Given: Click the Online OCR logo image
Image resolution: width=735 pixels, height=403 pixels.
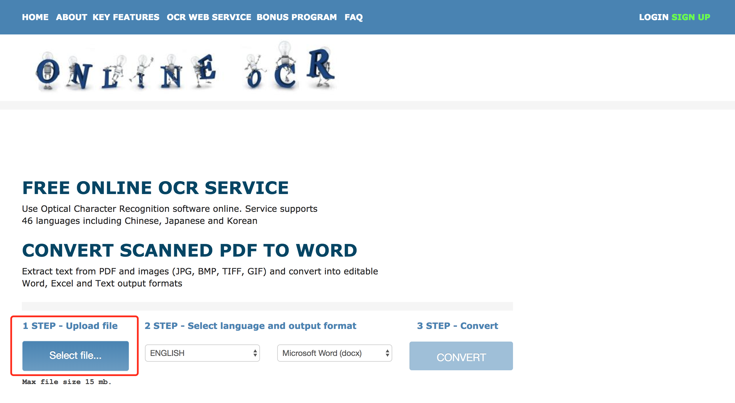Looking at the screenshot, I should coord(186,67).
